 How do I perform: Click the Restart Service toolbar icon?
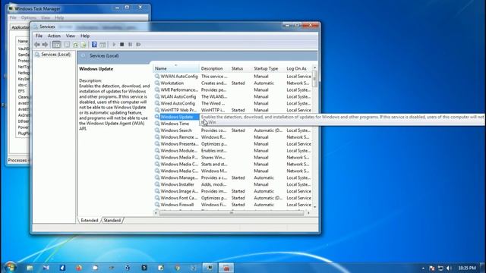(x=138, y=45)
